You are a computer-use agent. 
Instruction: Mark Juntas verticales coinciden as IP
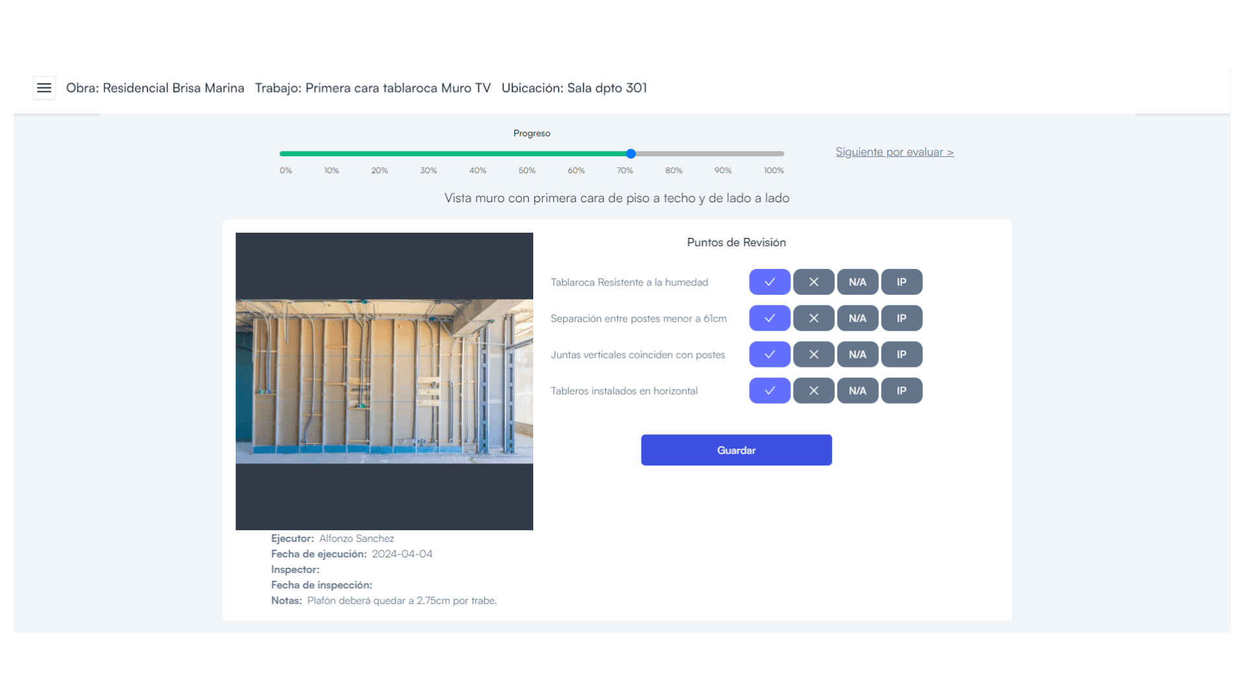click(x=901, y=355)
